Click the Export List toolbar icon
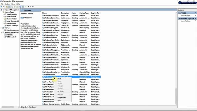The image size is (197, 111). pyautogui.click(x=17, y=7)
